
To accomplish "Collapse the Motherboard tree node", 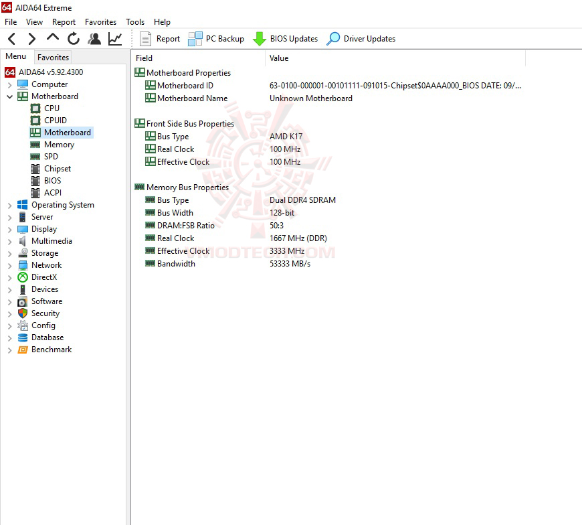I will pos(9,96).
